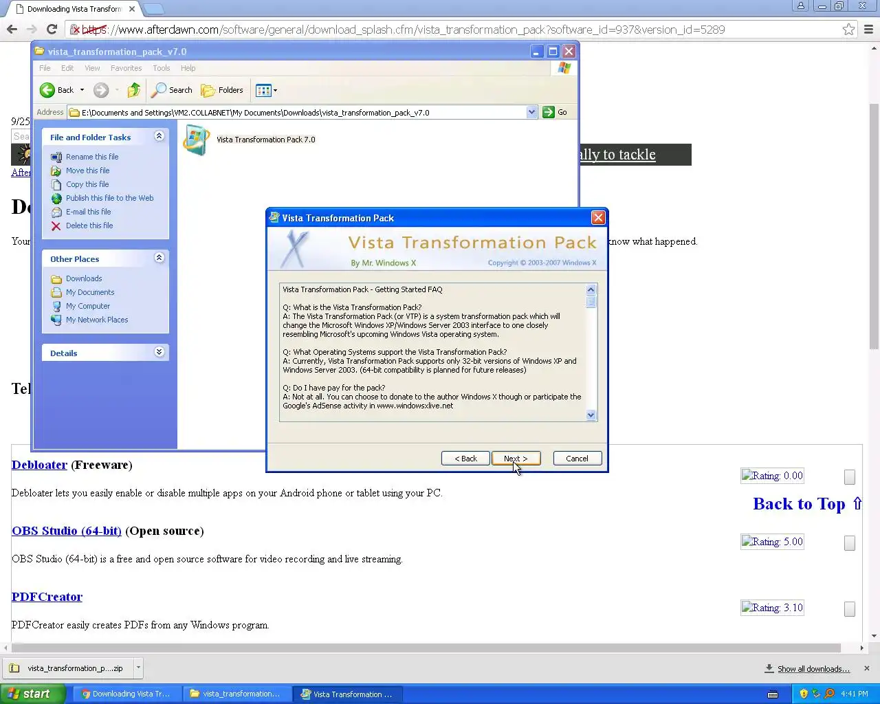Image resolution: width=880 pixels, height=704 pixels.
Task: Collapse File and Folder Tasks panel
Action: 159,136
